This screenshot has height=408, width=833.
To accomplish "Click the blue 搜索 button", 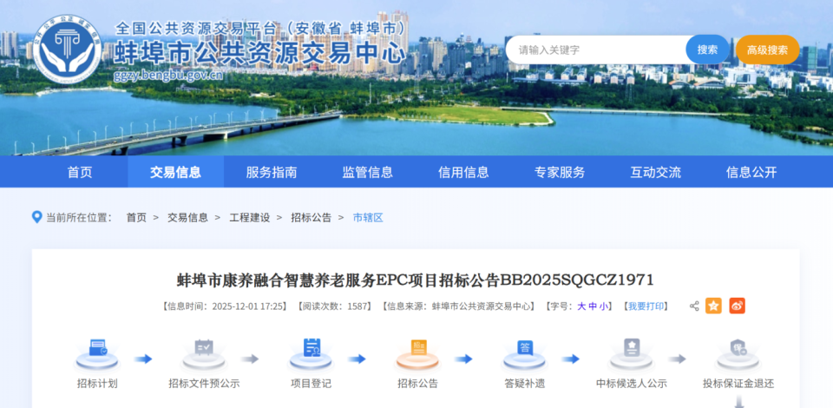I will coord(708,50).
